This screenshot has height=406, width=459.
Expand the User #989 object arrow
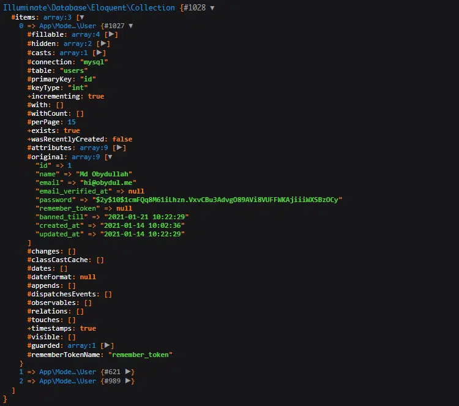127,381
